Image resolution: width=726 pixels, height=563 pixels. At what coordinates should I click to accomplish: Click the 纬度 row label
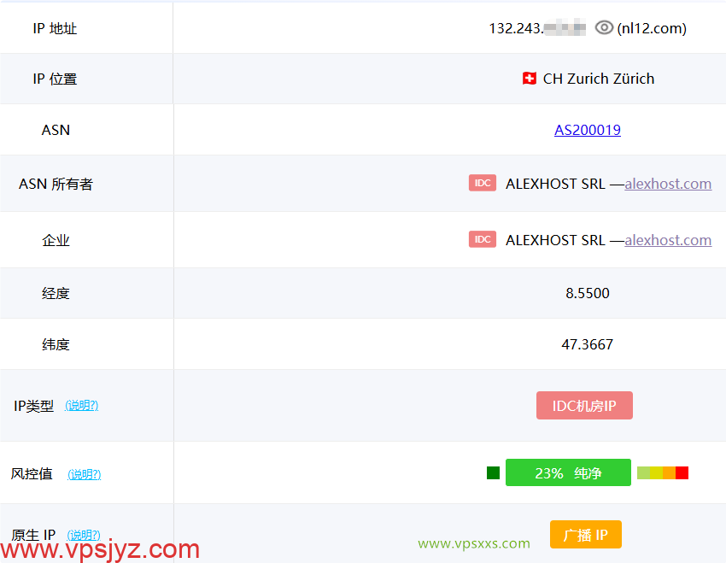click(x=56, y=344)
